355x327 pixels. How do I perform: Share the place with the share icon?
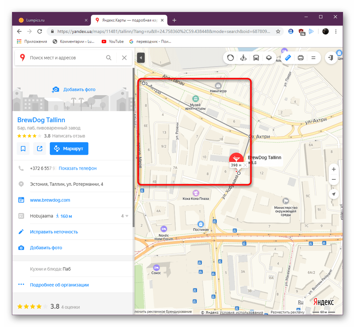(x=40, y=149)
